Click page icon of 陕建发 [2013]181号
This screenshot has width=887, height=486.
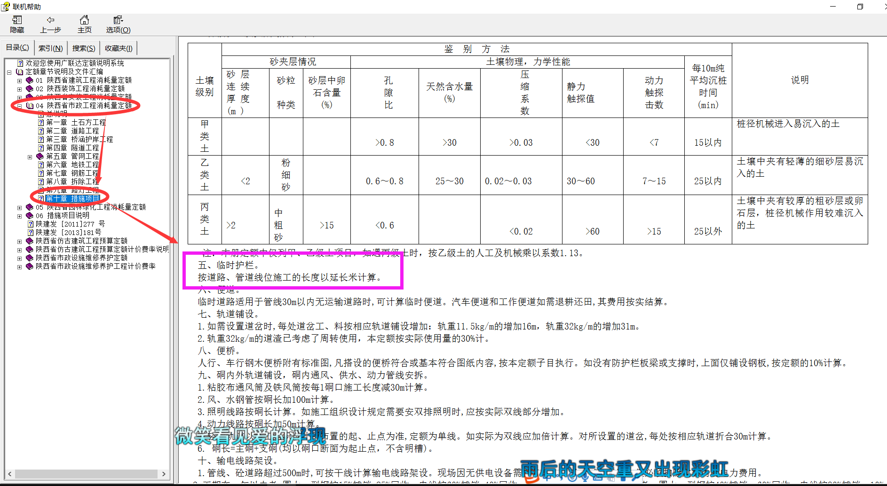pos(31,232)
